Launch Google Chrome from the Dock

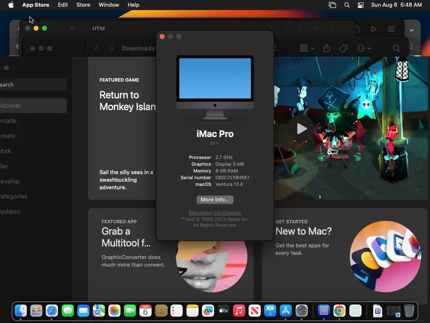coord(339,311)
